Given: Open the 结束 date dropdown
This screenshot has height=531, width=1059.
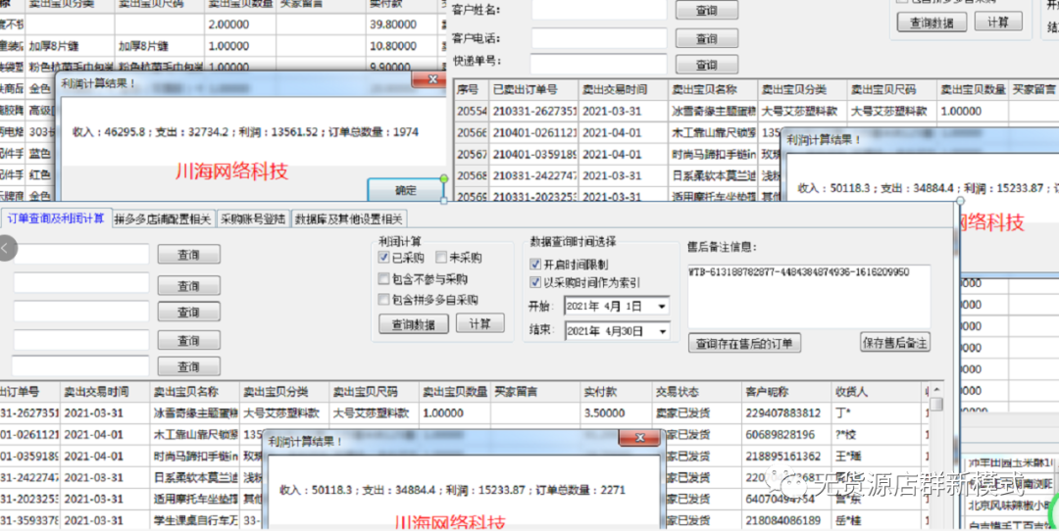Looking at the screenshot, I should tap(661, 331).
